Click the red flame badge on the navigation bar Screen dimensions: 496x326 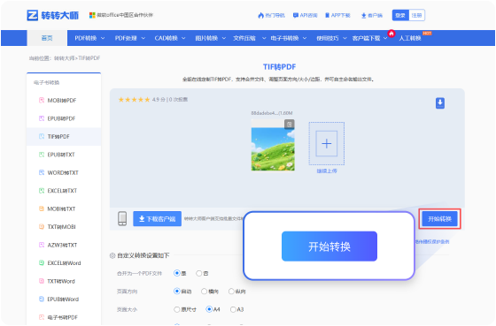391,34
